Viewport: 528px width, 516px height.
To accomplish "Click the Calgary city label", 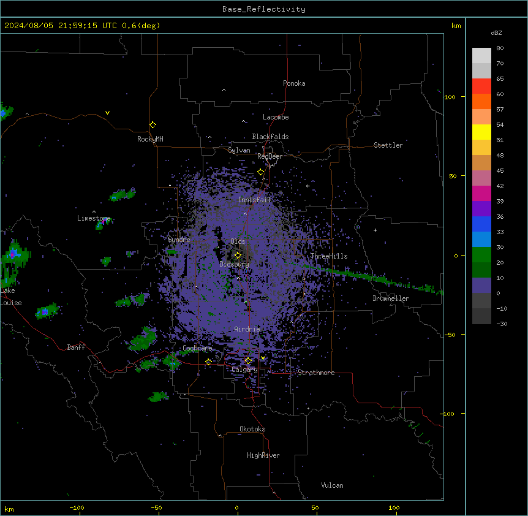I will tap(245, 370).
